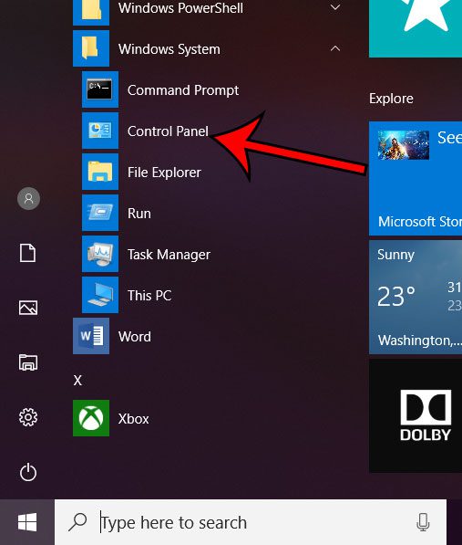Choose the Command Prompt entry text
This screenshot has width=462, height=545.
pos(183,90)
